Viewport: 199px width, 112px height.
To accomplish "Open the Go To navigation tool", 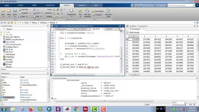I will [x=37, y=13].
